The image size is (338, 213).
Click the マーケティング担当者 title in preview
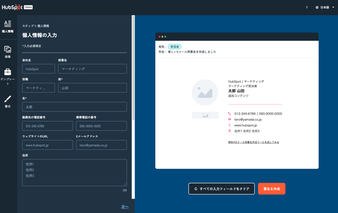pyautogui.click(x=243, y=86)
